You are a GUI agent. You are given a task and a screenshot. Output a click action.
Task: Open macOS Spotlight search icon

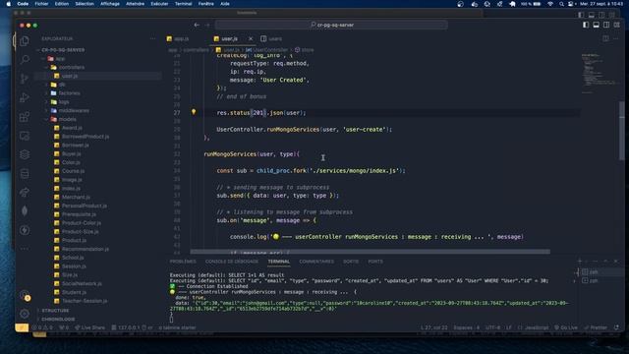tap(561, 4)
